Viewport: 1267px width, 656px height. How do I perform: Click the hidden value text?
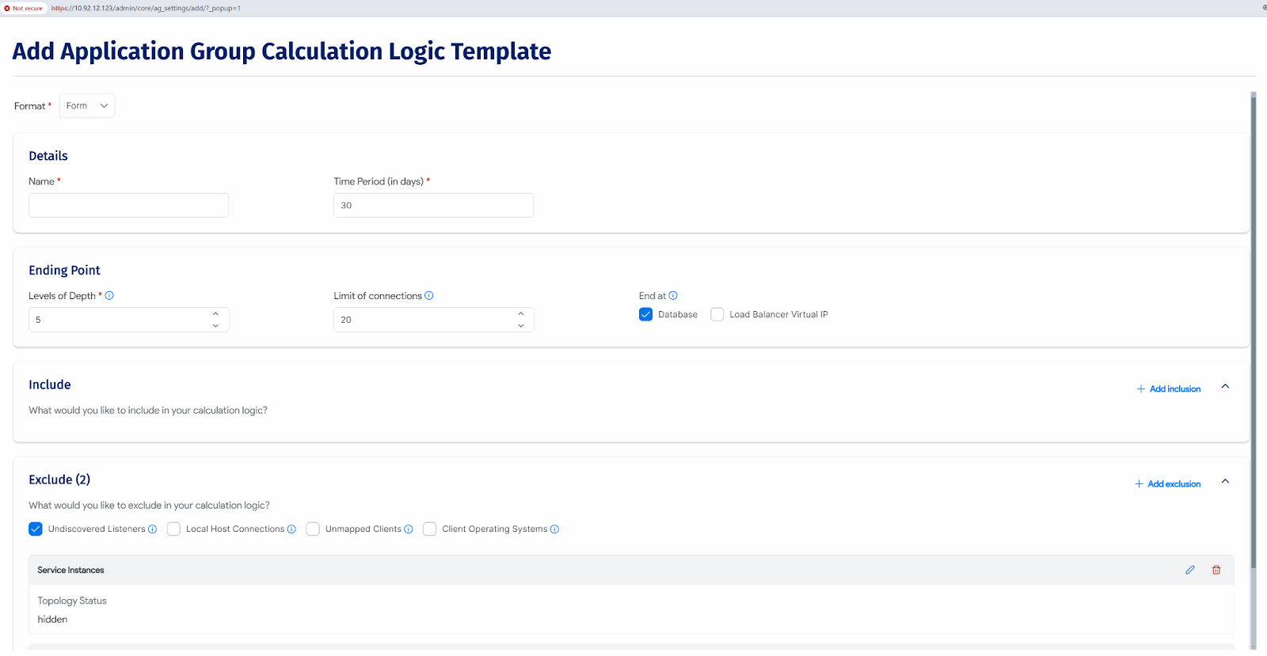tap(52, 620)
